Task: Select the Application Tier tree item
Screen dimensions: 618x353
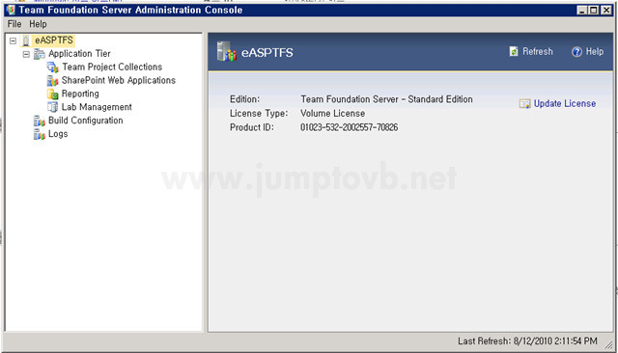Action: point(79,54)
